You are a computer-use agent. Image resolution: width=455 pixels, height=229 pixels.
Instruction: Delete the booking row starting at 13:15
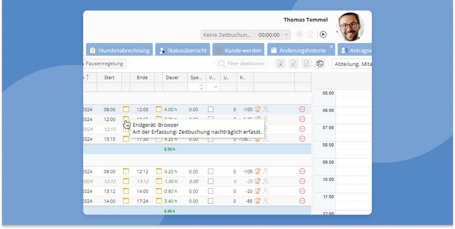pyautogui.click(x=302, y=139)
